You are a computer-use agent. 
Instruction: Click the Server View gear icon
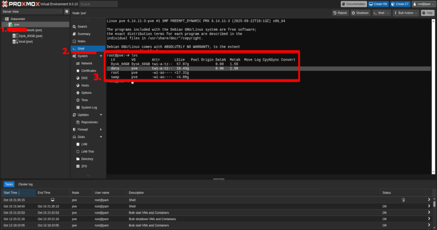(67, 12)
